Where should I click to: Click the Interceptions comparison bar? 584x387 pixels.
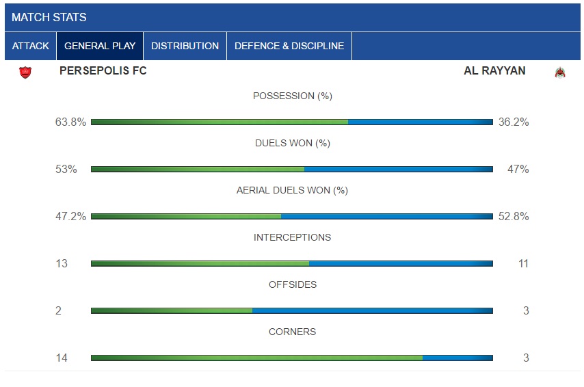click(292, 263)
